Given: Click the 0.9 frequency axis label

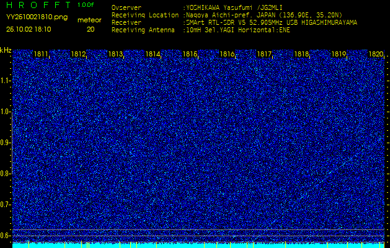Looking at the screenshot, I should pyautogui.click(x=6, y=143).
